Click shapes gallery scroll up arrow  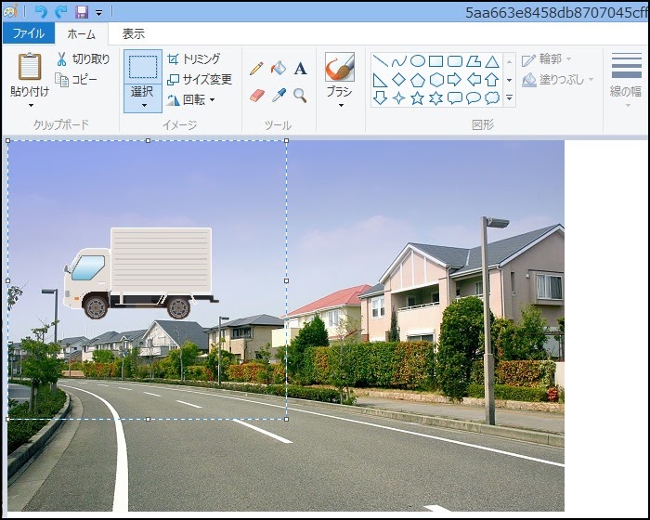(x=510, y=62)
